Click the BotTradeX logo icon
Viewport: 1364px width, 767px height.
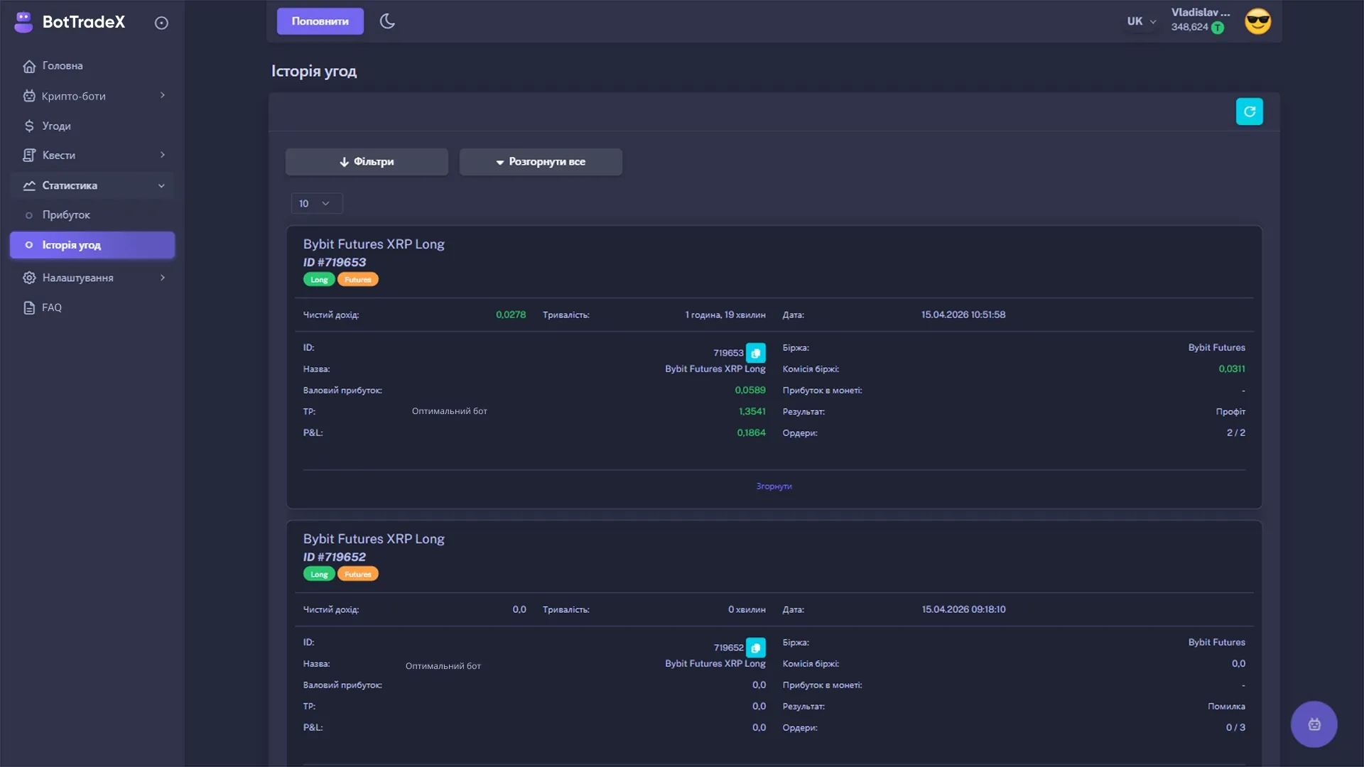[x=23, y=22]
